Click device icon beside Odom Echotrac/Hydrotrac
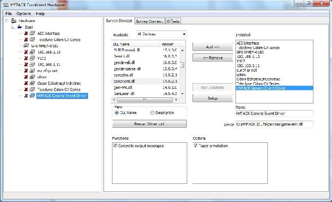This screenshot has width=332, height=202. click(x=32, y=83)
